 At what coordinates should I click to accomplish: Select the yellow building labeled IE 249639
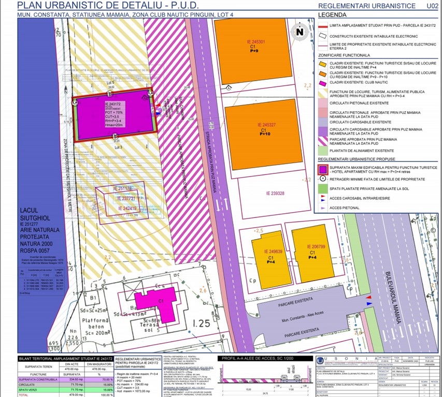point(272,260)
